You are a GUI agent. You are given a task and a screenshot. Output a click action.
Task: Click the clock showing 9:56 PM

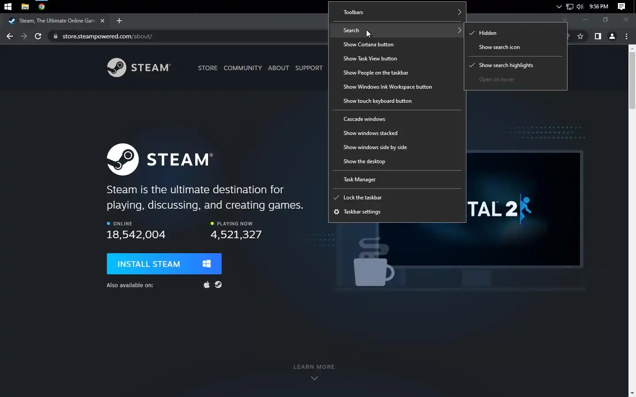click(x=598, y=7)
